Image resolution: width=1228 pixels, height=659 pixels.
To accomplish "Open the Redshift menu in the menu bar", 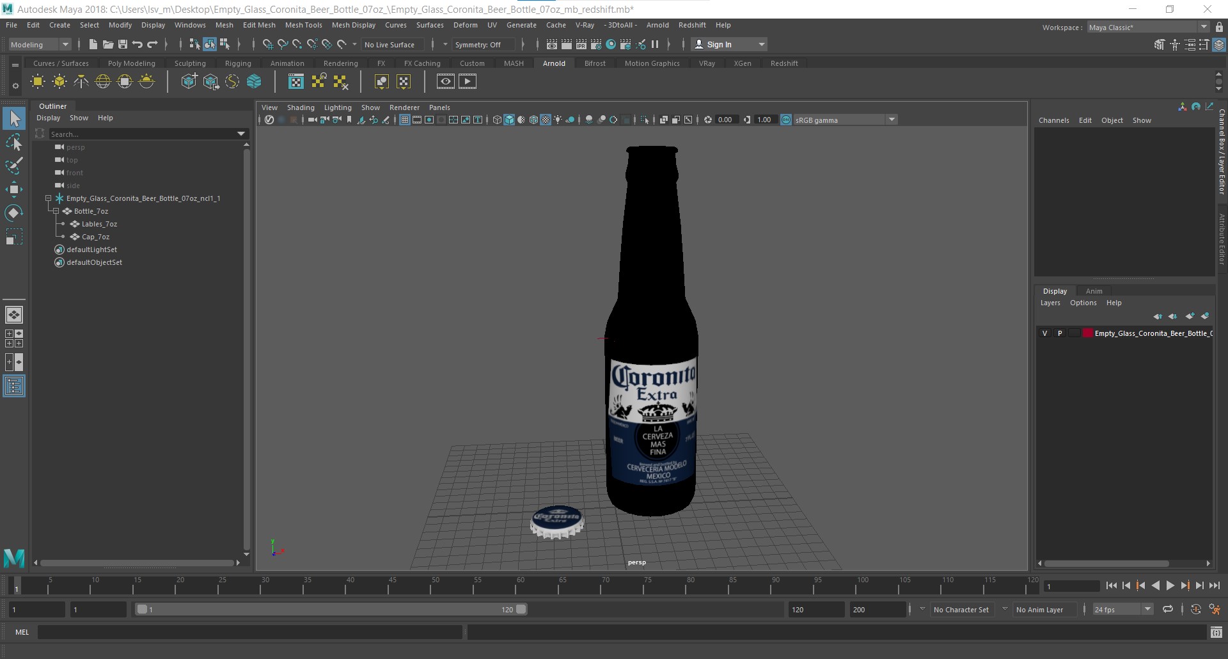I will tap(692, 25).
